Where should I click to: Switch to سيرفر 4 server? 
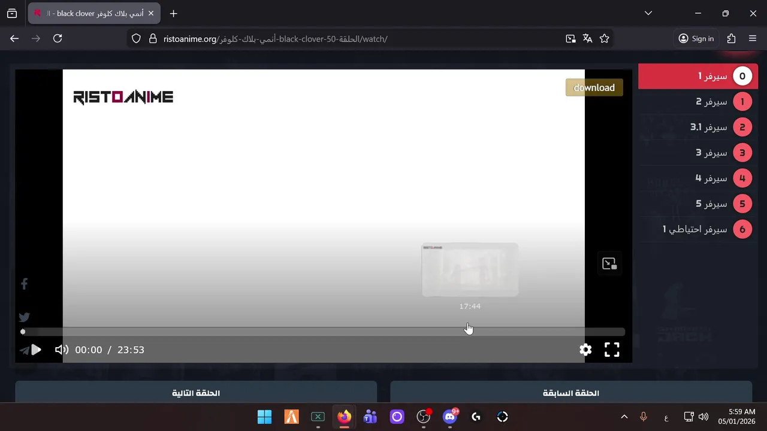[x=698, y=178]
